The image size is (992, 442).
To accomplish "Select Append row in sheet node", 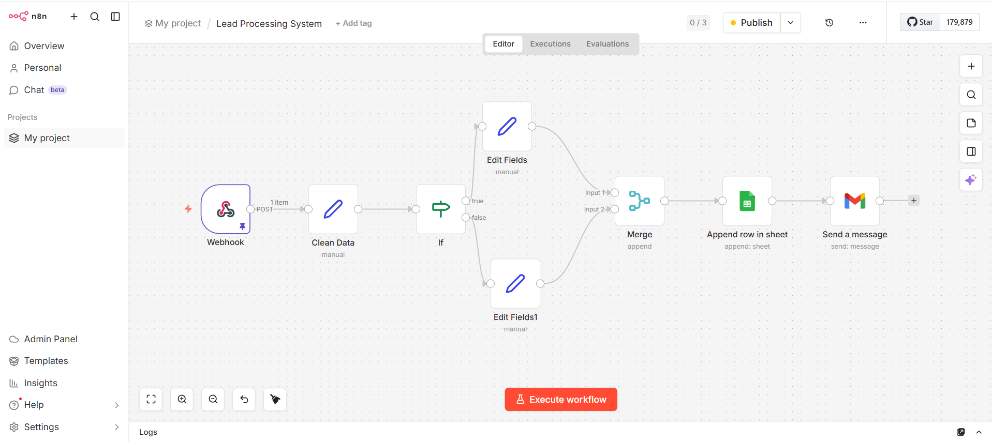I will pyautogui.click(x=747, y=201).
